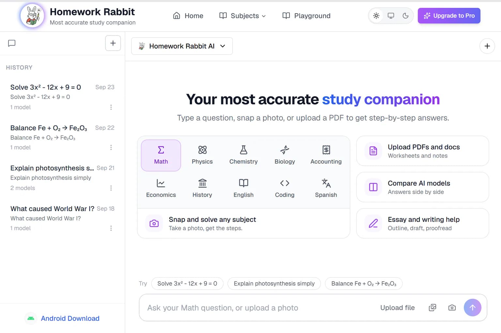
Task: Open history chat Solve 3x² - 12x + 9 = 0
Action: (62, 97)
